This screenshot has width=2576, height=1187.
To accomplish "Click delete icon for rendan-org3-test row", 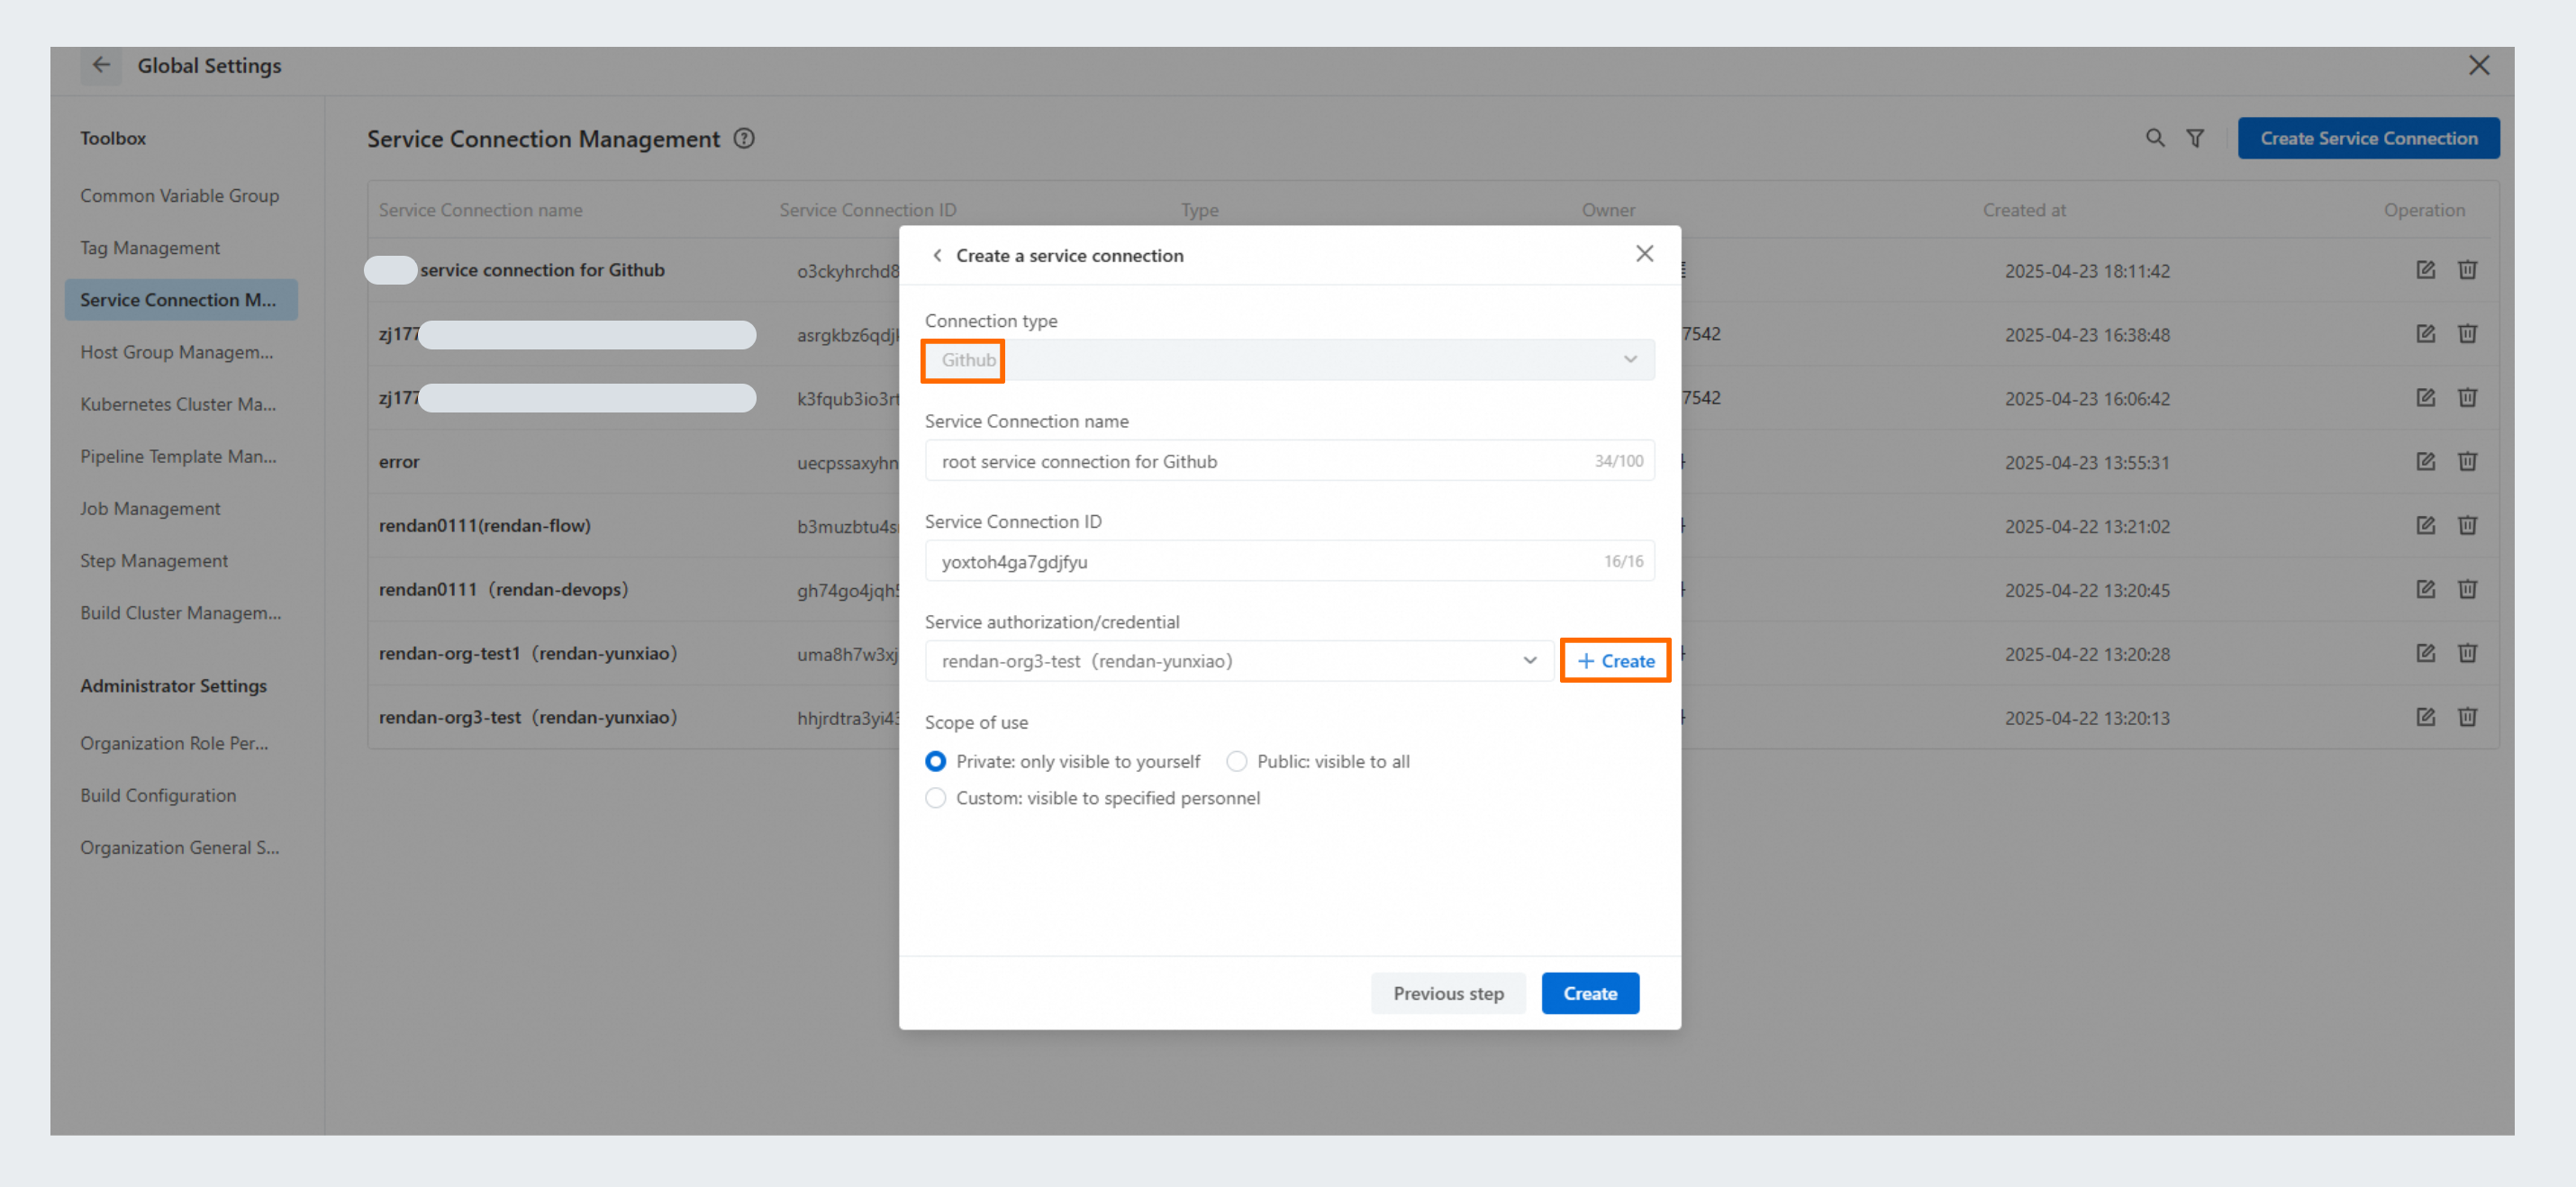I will click(2467, 717).
